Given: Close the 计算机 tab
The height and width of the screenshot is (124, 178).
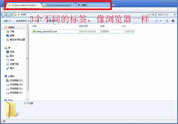Looking at the screenshot, I should tap(108, 5).
